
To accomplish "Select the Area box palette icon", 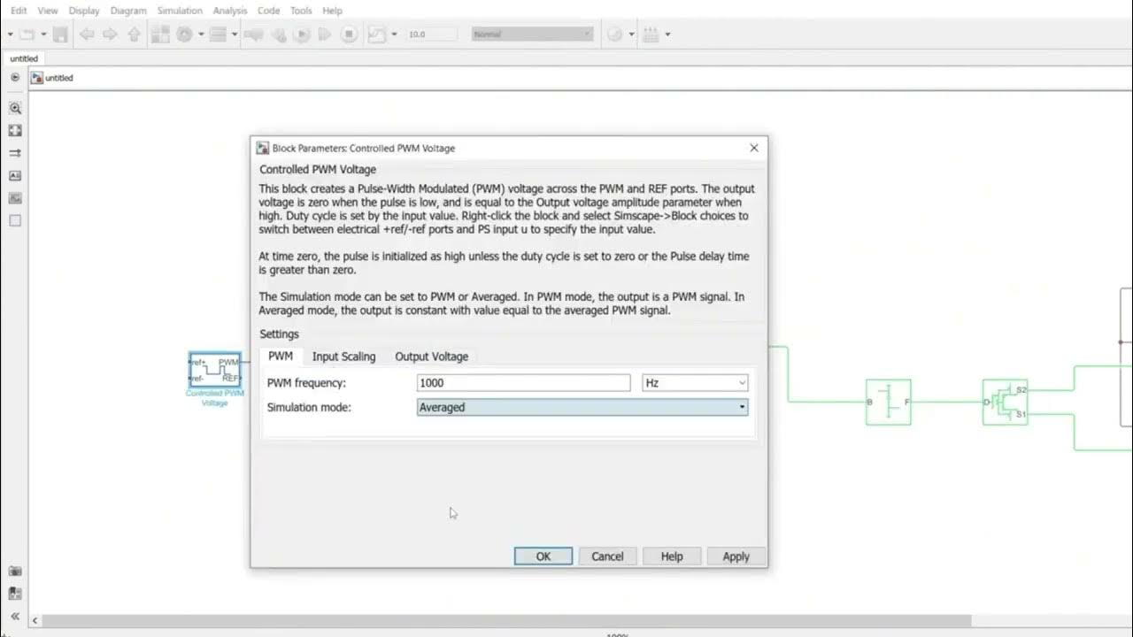I will pos(15,220).
